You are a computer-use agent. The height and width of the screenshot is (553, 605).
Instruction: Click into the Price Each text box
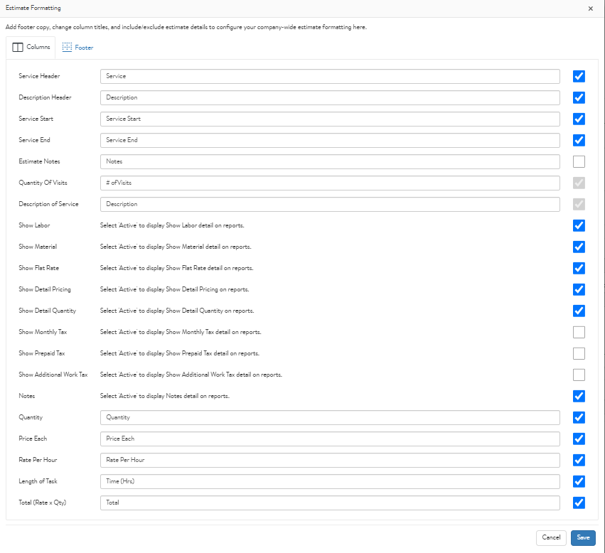coord(330,439)
